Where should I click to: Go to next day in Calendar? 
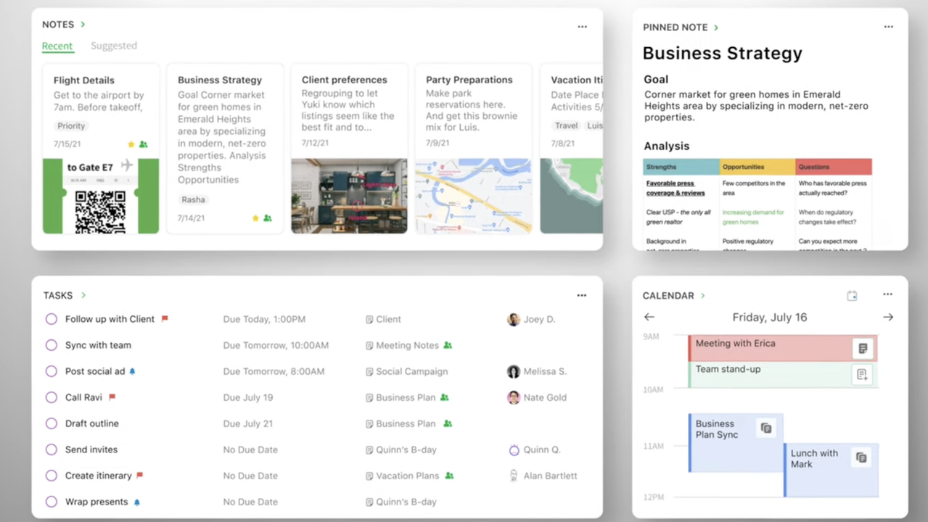(887, 318)
